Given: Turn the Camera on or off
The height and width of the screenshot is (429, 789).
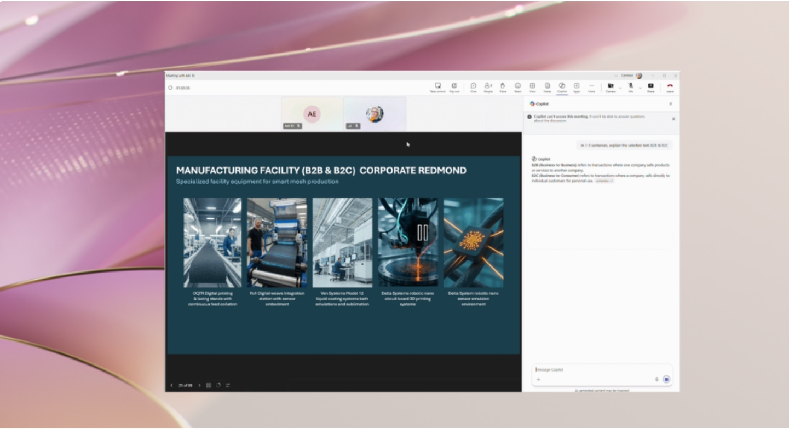Looking at the screenshot, I should tap(611, 88).
